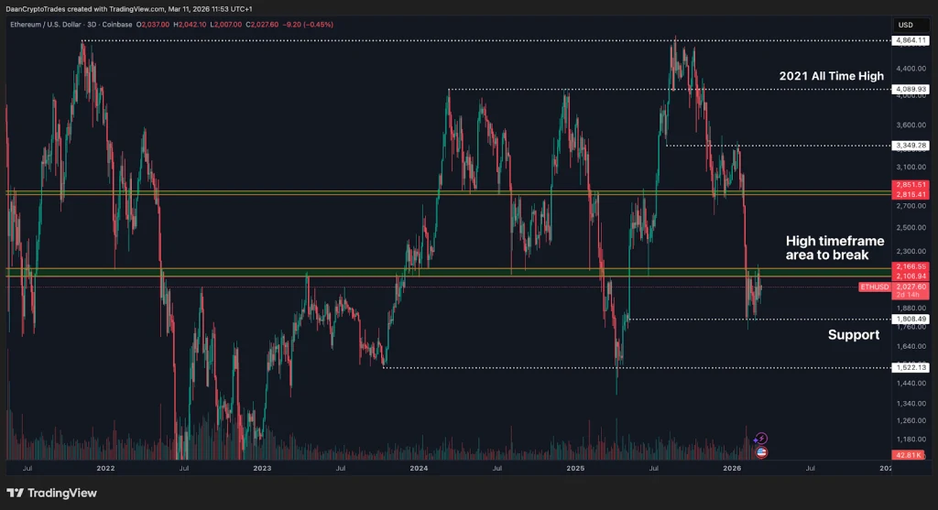
Task: Click the 2022 label on time axis
Action: coord(105,468)
